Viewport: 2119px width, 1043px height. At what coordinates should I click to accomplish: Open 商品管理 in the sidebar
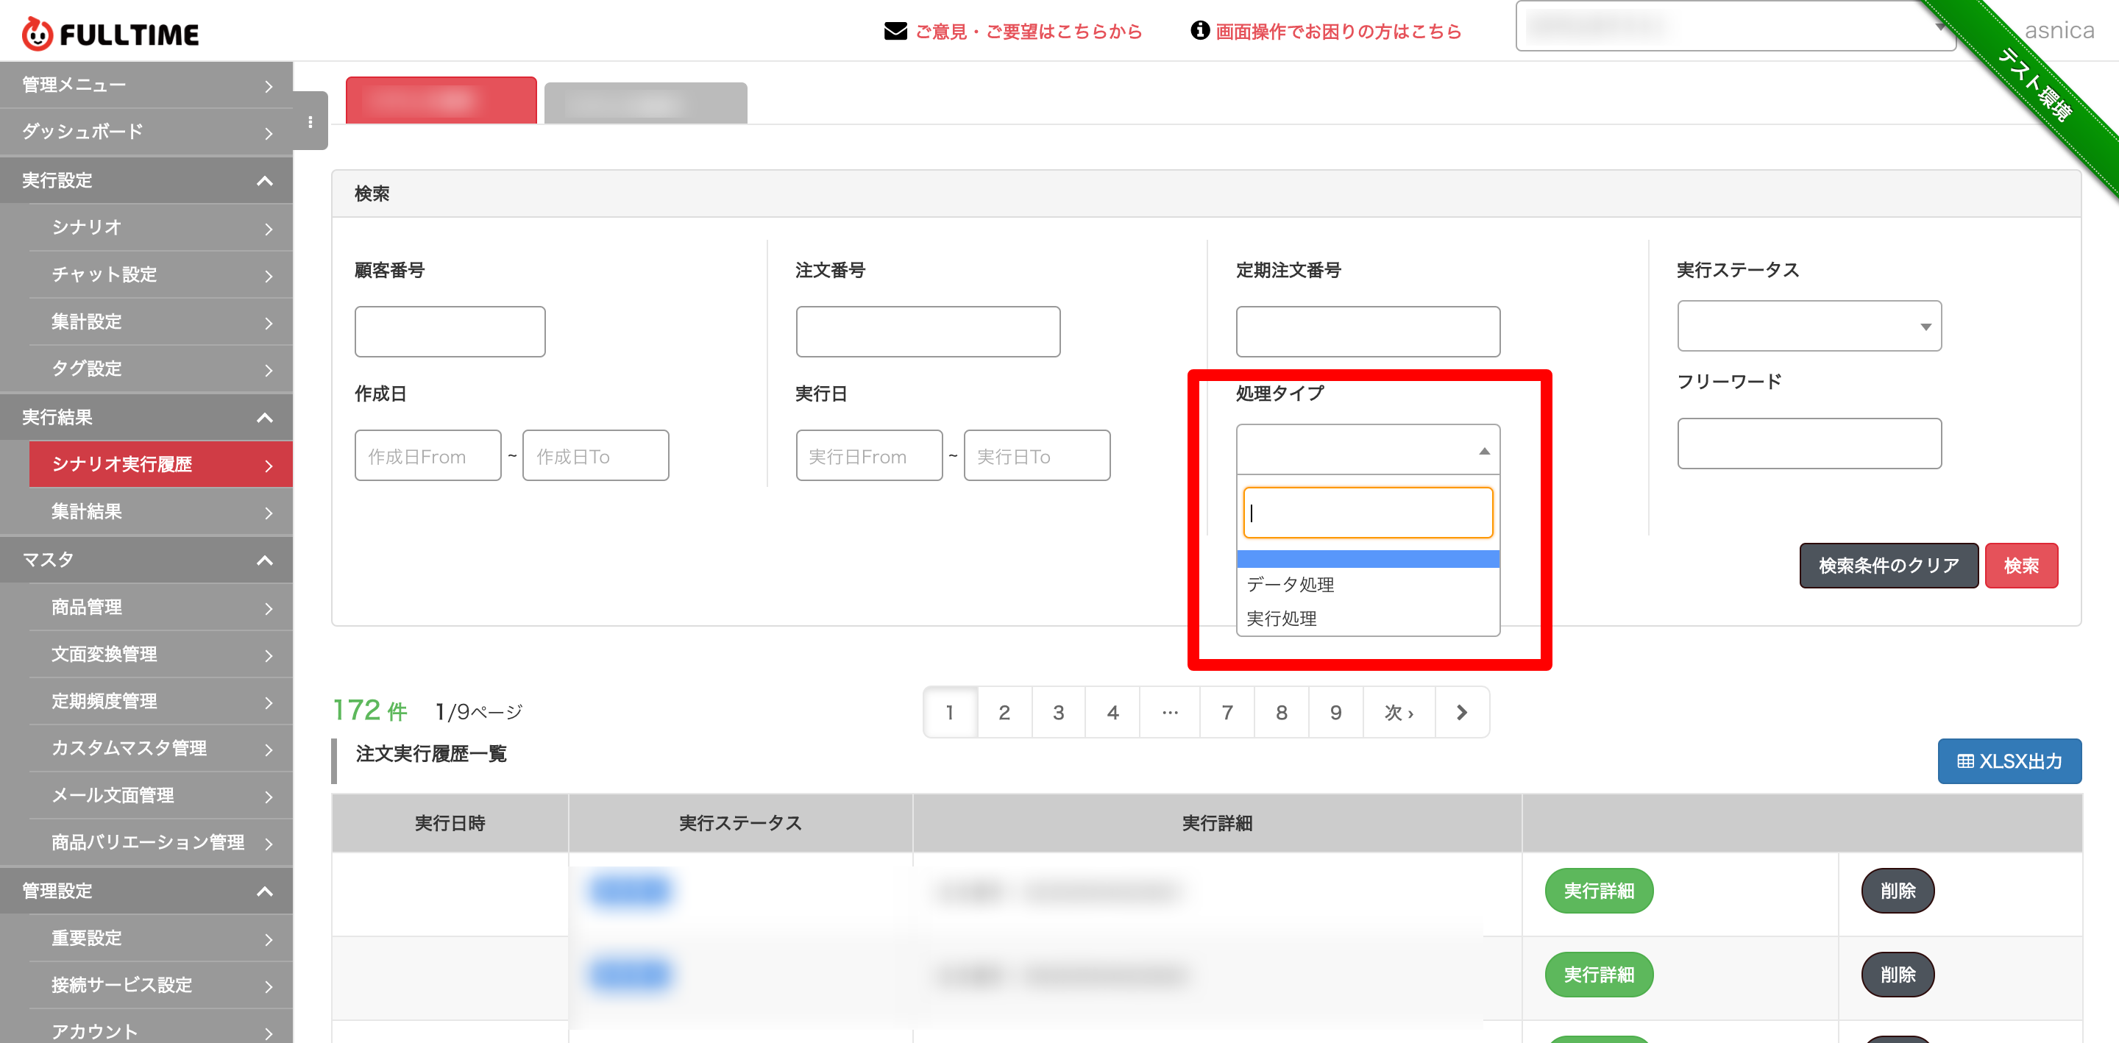pos(160,607)
